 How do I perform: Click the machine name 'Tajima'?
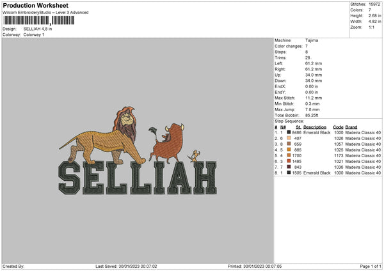(312, 40)
